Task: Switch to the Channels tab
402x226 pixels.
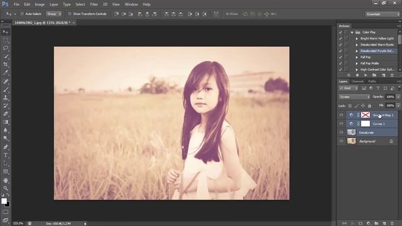Action: (357, 82)
